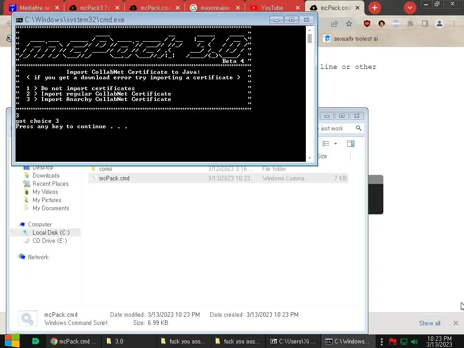Toggle the Explorer preview pane icon
Viewport: 464px width, 348px height.
351,144
